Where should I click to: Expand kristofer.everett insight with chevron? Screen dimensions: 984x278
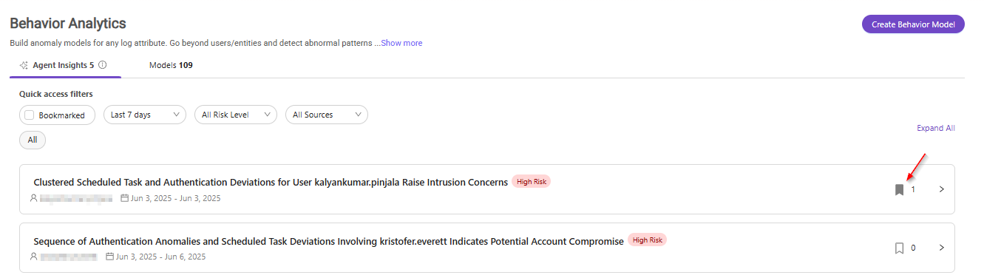coord(941,248)
